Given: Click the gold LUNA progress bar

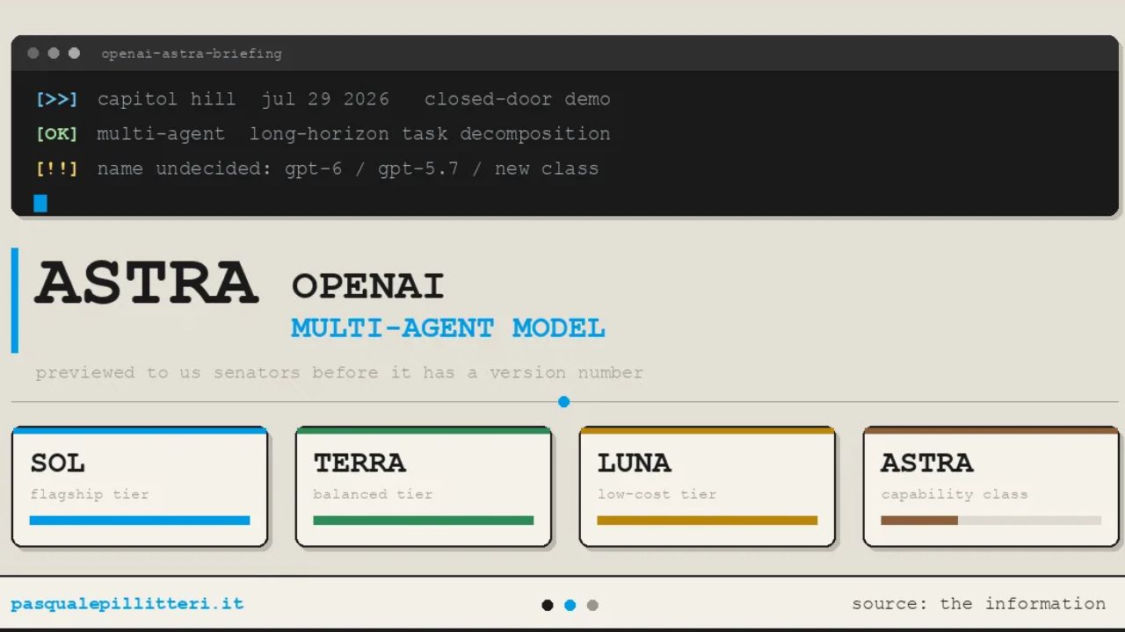Looking at the screenshot, I should coord(708,521).
